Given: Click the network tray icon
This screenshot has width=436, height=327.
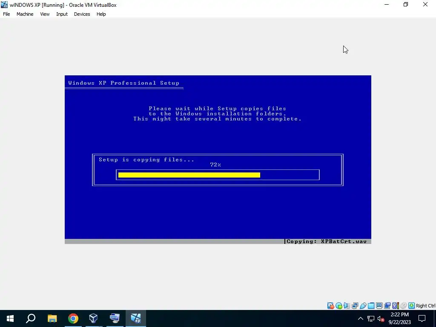Looking at the screenshot, I should point(371,318).
